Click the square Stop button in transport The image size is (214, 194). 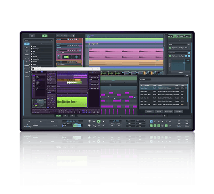click(x=103, y=121)
